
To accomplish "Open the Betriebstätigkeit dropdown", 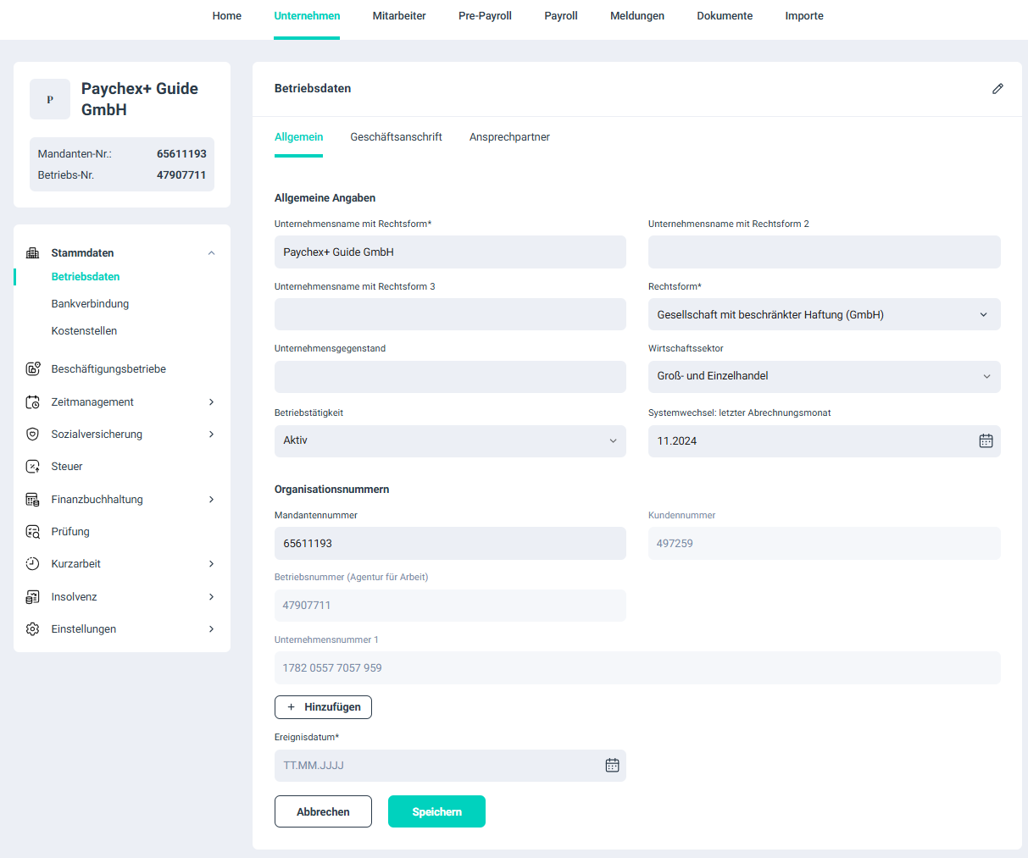I will pyautogui.click(x=450, y=441).
